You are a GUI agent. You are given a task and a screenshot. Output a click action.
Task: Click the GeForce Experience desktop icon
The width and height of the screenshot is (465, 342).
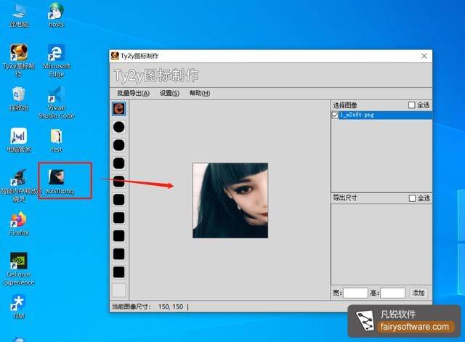[19, 261]
